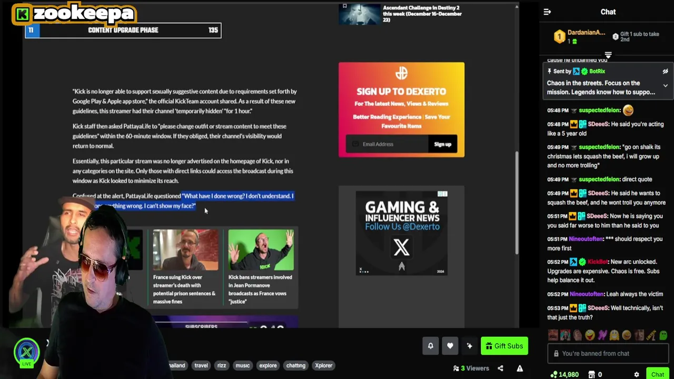Screen dimensions: 674x379
Task: Click DardanianA top gifter name
Action: point(586,33)
